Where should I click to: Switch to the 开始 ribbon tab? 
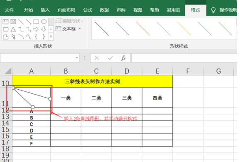click(x=29, y=10)
